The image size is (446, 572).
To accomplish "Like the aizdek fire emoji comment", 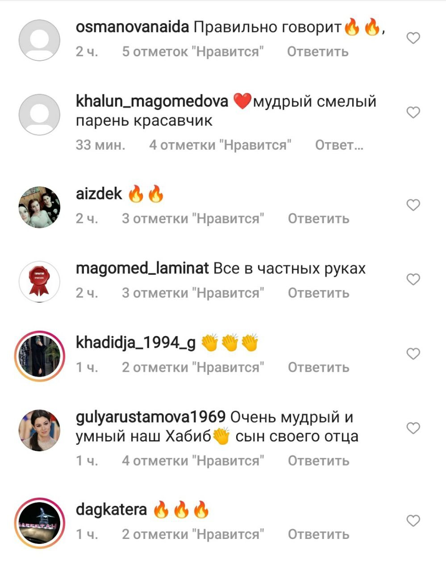I will [x=413, y=205].
